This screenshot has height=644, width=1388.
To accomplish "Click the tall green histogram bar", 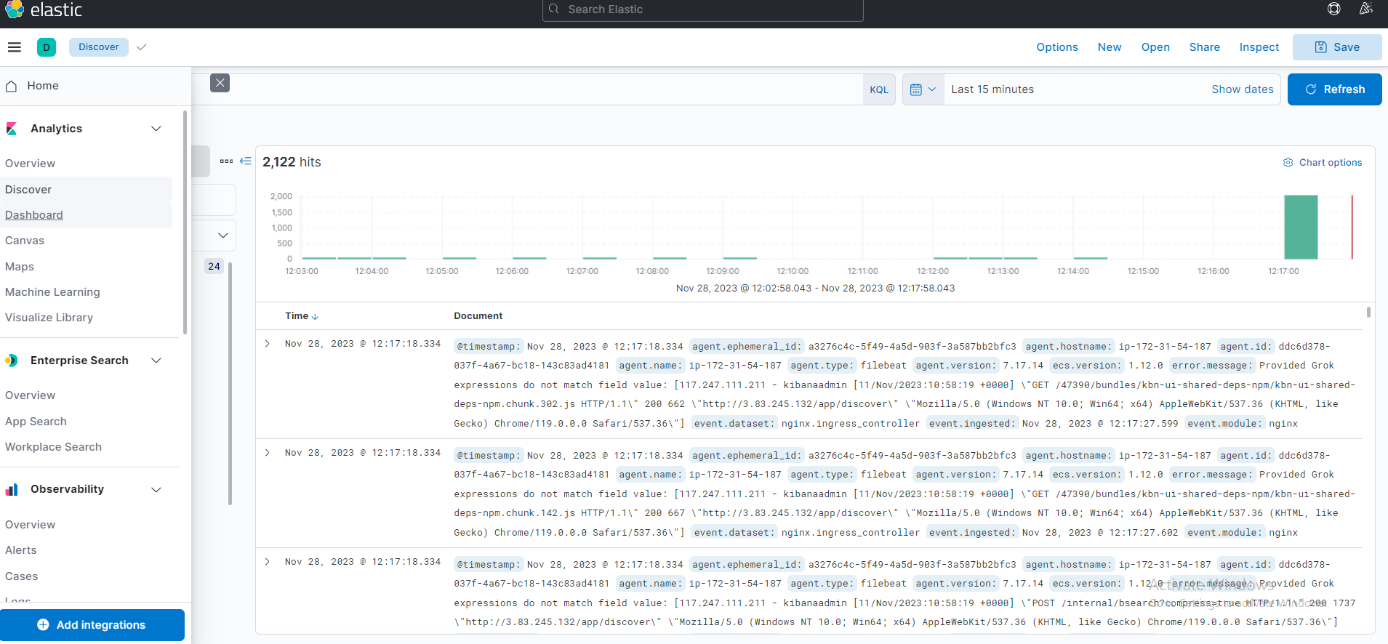I will pyautogui.click(x=1301, y=227).
